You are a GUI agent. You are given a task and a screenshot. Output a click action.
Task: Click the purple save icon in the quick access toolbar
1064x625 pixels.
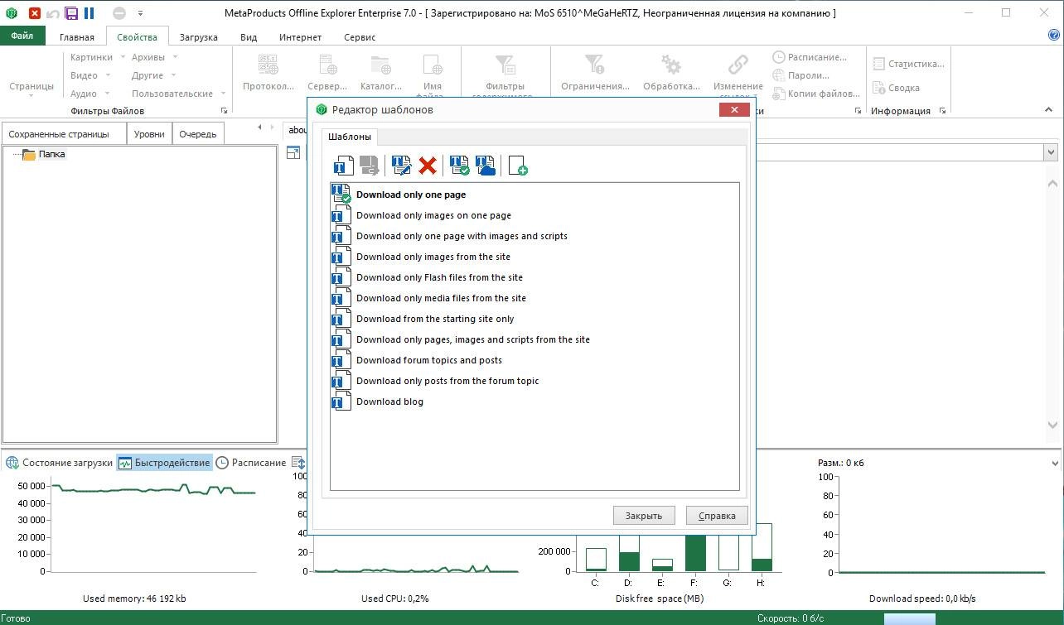(x=71, y=13)
